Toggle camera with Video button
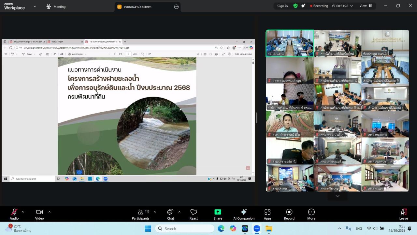Screen dimensions: 417x235 pyautogui.click(x=39, y=214)
